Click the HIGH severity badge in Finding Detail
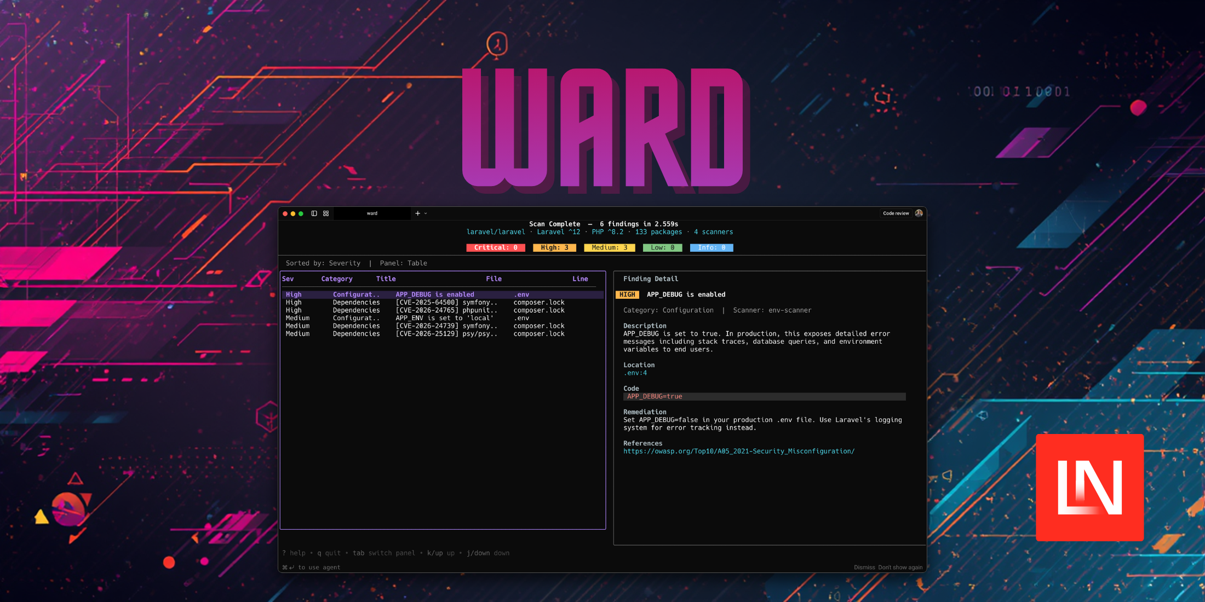 point(627,294)
